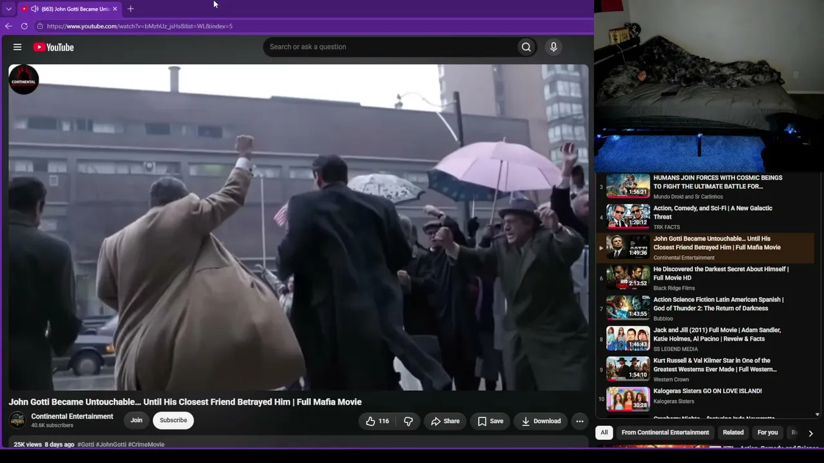Viewport: 824px width, 463px height.
Task: Open John Gotti playlist item thumbnail
Action: [x=628, y=247]
